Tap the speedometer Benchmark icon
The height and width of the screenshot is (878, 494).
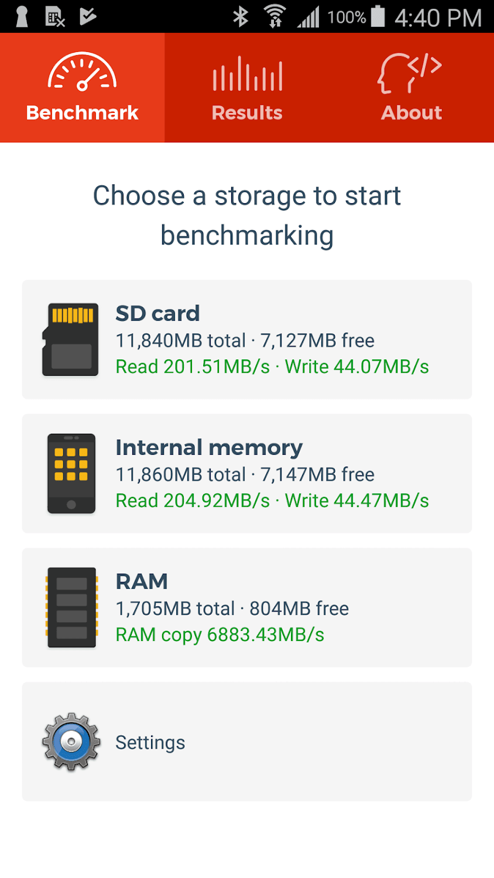[x=82, y=73]
